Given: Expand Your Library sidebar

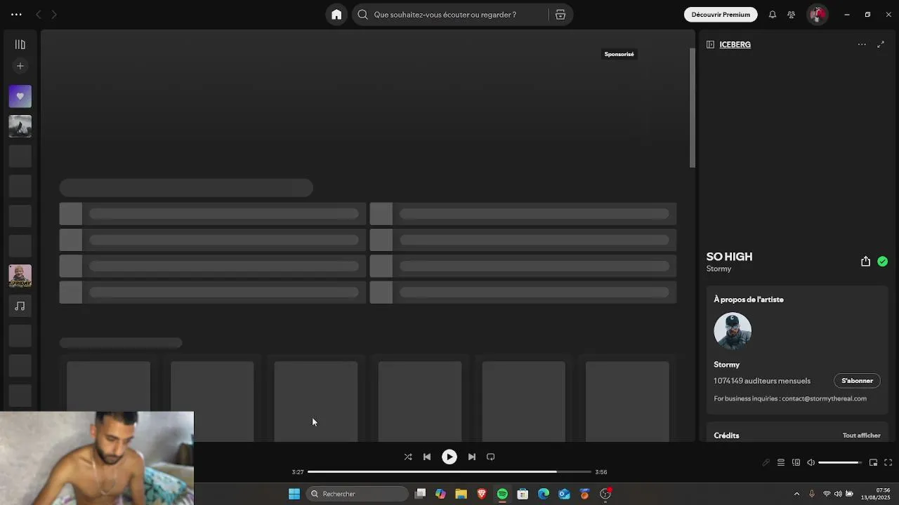Looking at the screenshot, I should point(20,44).
